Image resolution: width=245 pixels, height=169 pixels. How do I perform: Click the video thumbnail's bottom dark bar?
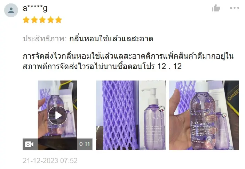tap(57, 144)
